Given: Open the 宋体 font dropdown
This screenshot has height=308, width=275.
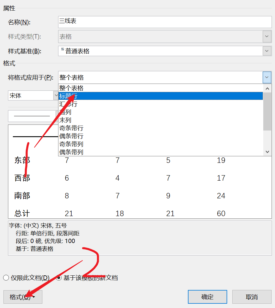Looking at the screenshot, I should 56,95.
